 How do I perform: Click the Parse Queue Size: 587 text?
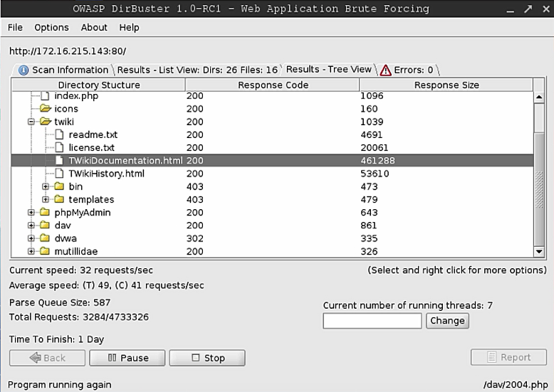point(60,302)
